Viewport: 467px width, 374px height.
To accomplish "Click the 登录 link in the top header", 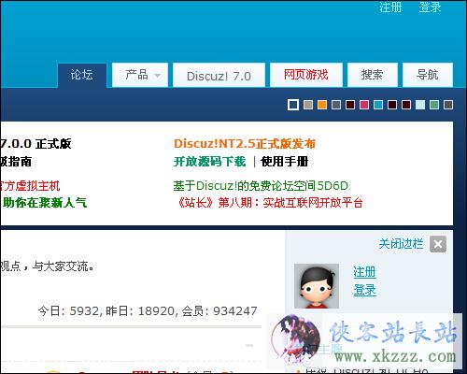I will point(430,7).
